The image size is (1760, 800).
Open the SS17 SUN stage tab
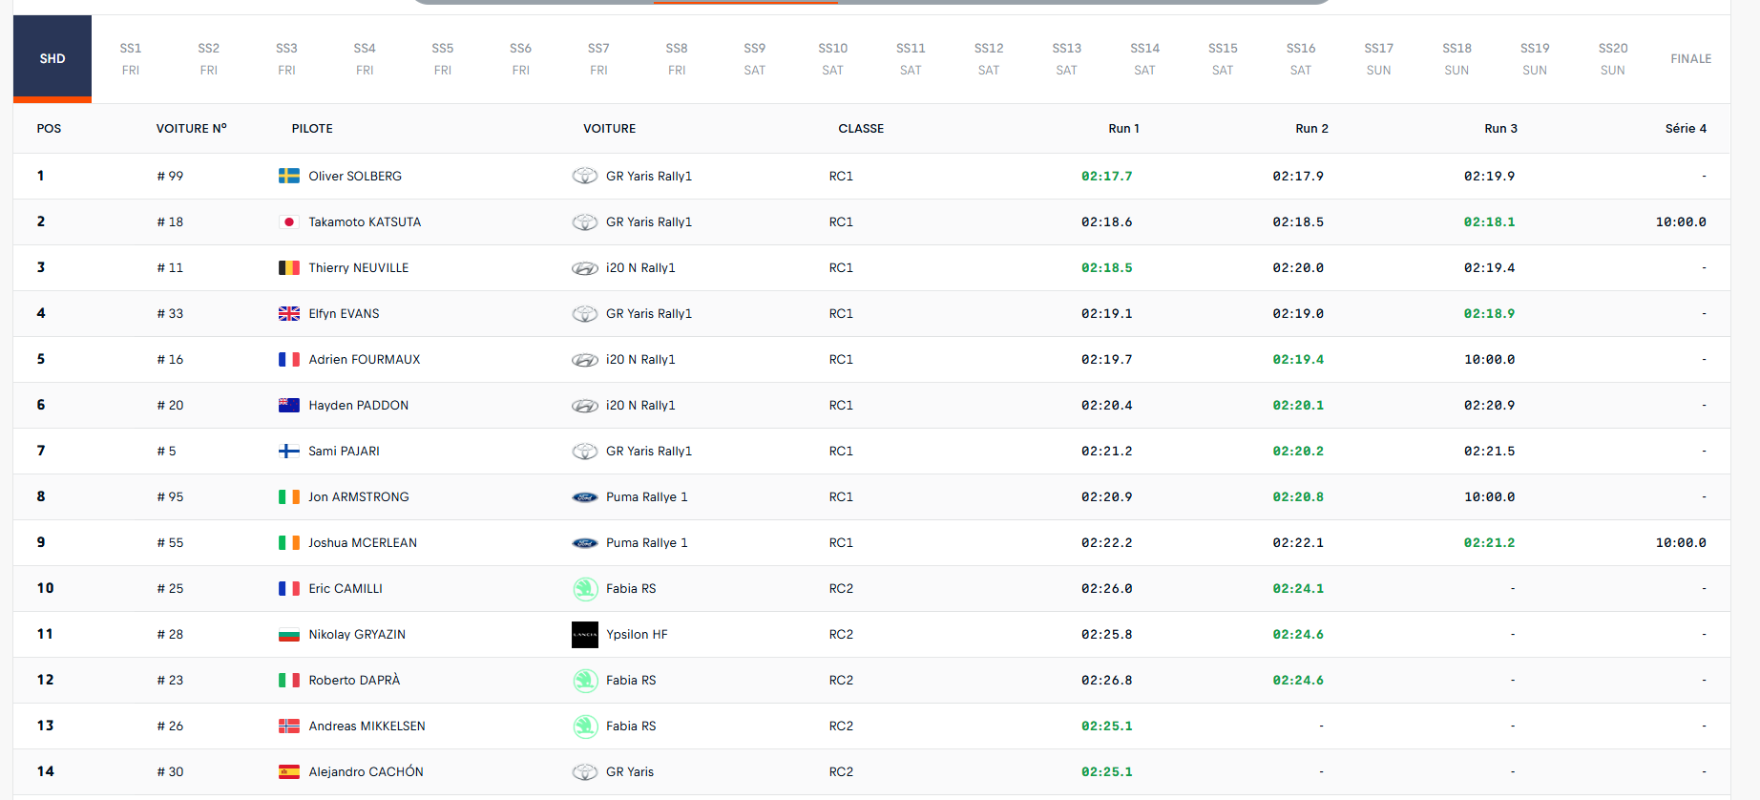1379,58
